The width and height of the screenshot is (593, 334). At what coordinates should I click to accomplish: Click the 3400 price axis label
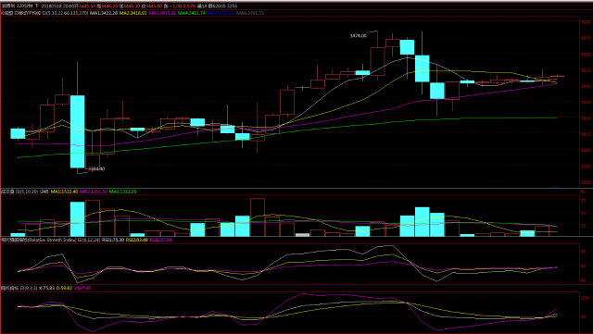586,151
